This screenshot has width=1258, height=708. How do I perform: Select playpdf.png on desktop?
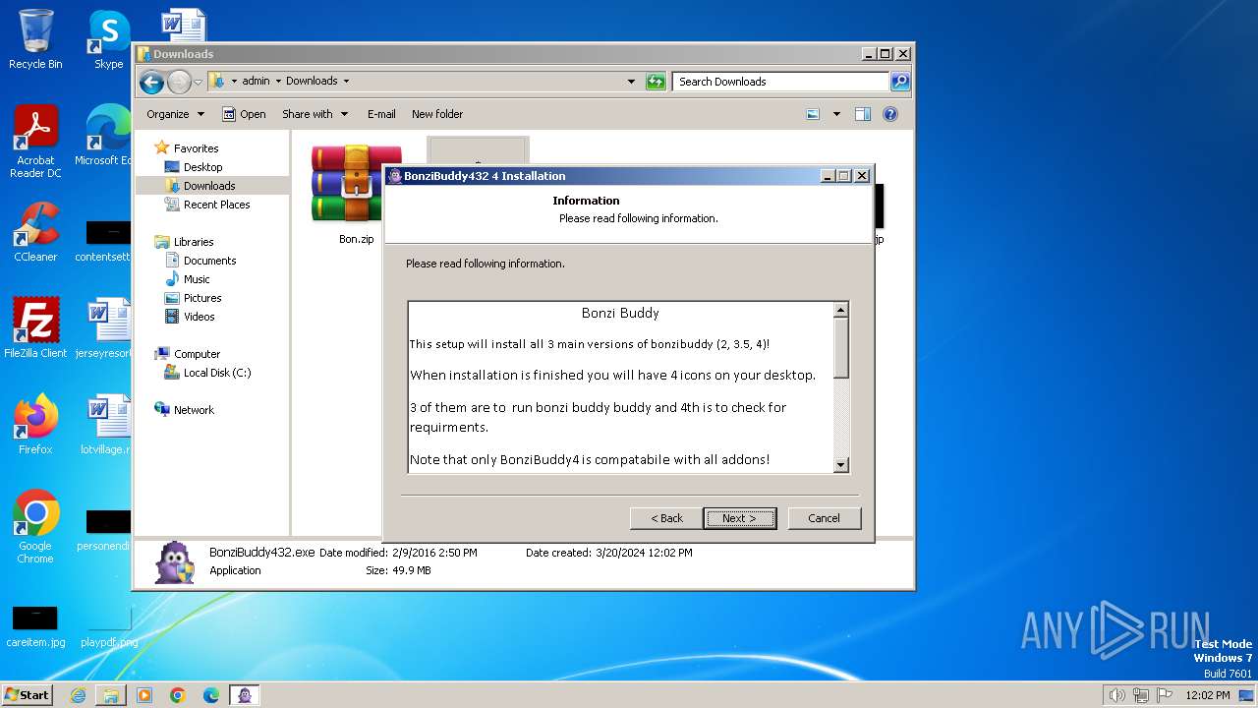pyautogui.click(x=108, y=626)
